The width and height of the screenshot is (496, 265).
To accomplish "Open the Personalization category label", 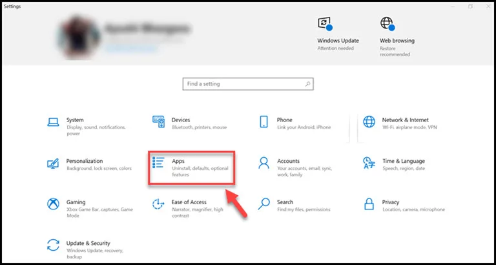I will (x=85, y=161).
